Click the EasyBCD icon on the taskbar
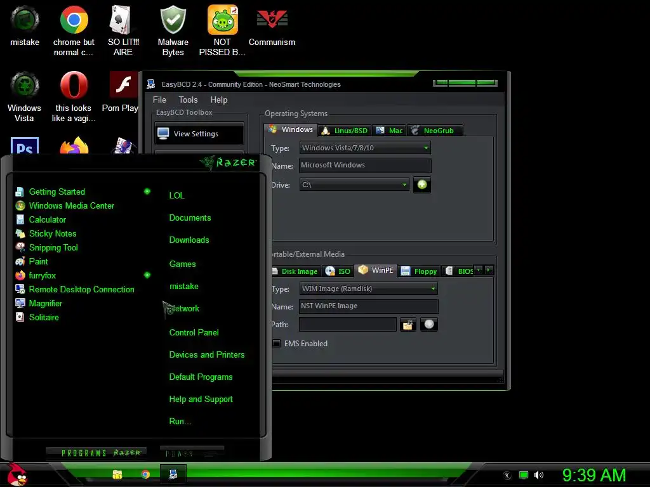Viewport: 650px width, 487px height. 173,474
